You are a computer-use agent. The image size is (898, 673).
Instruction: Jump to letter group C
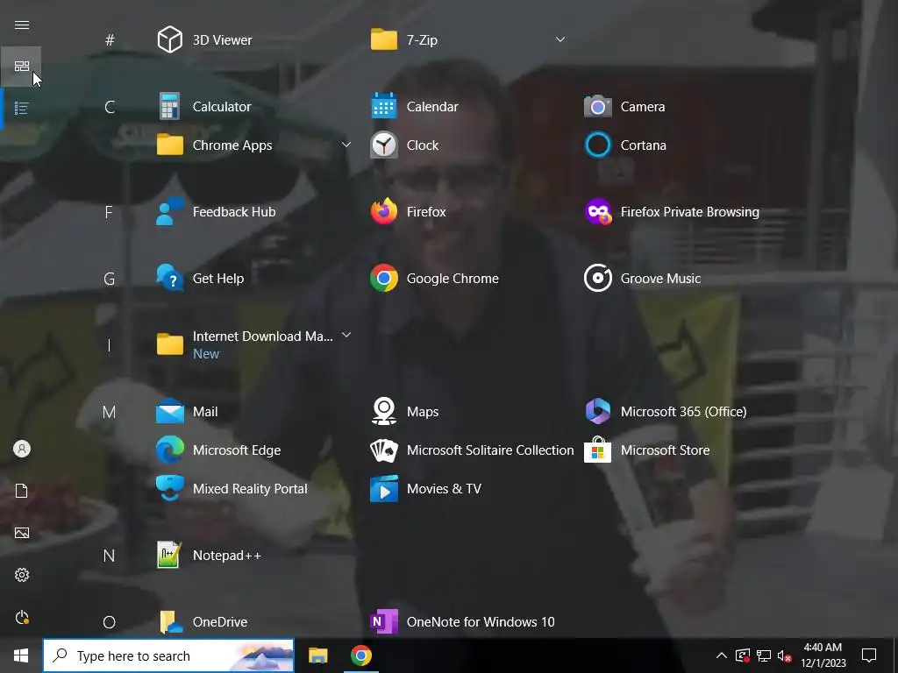(x=110, y=107)
